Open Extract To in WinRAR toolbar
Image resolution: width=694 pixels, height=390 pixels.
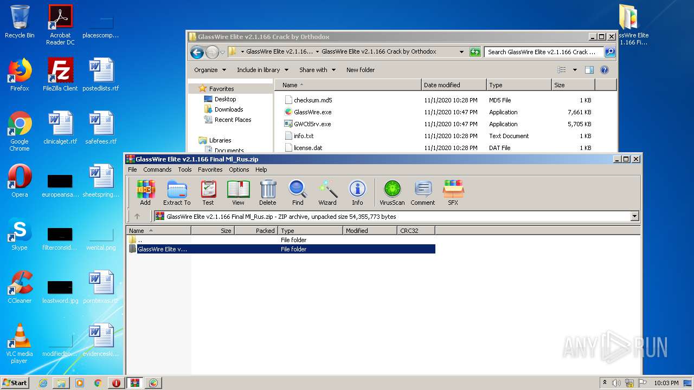coord(177,193)
